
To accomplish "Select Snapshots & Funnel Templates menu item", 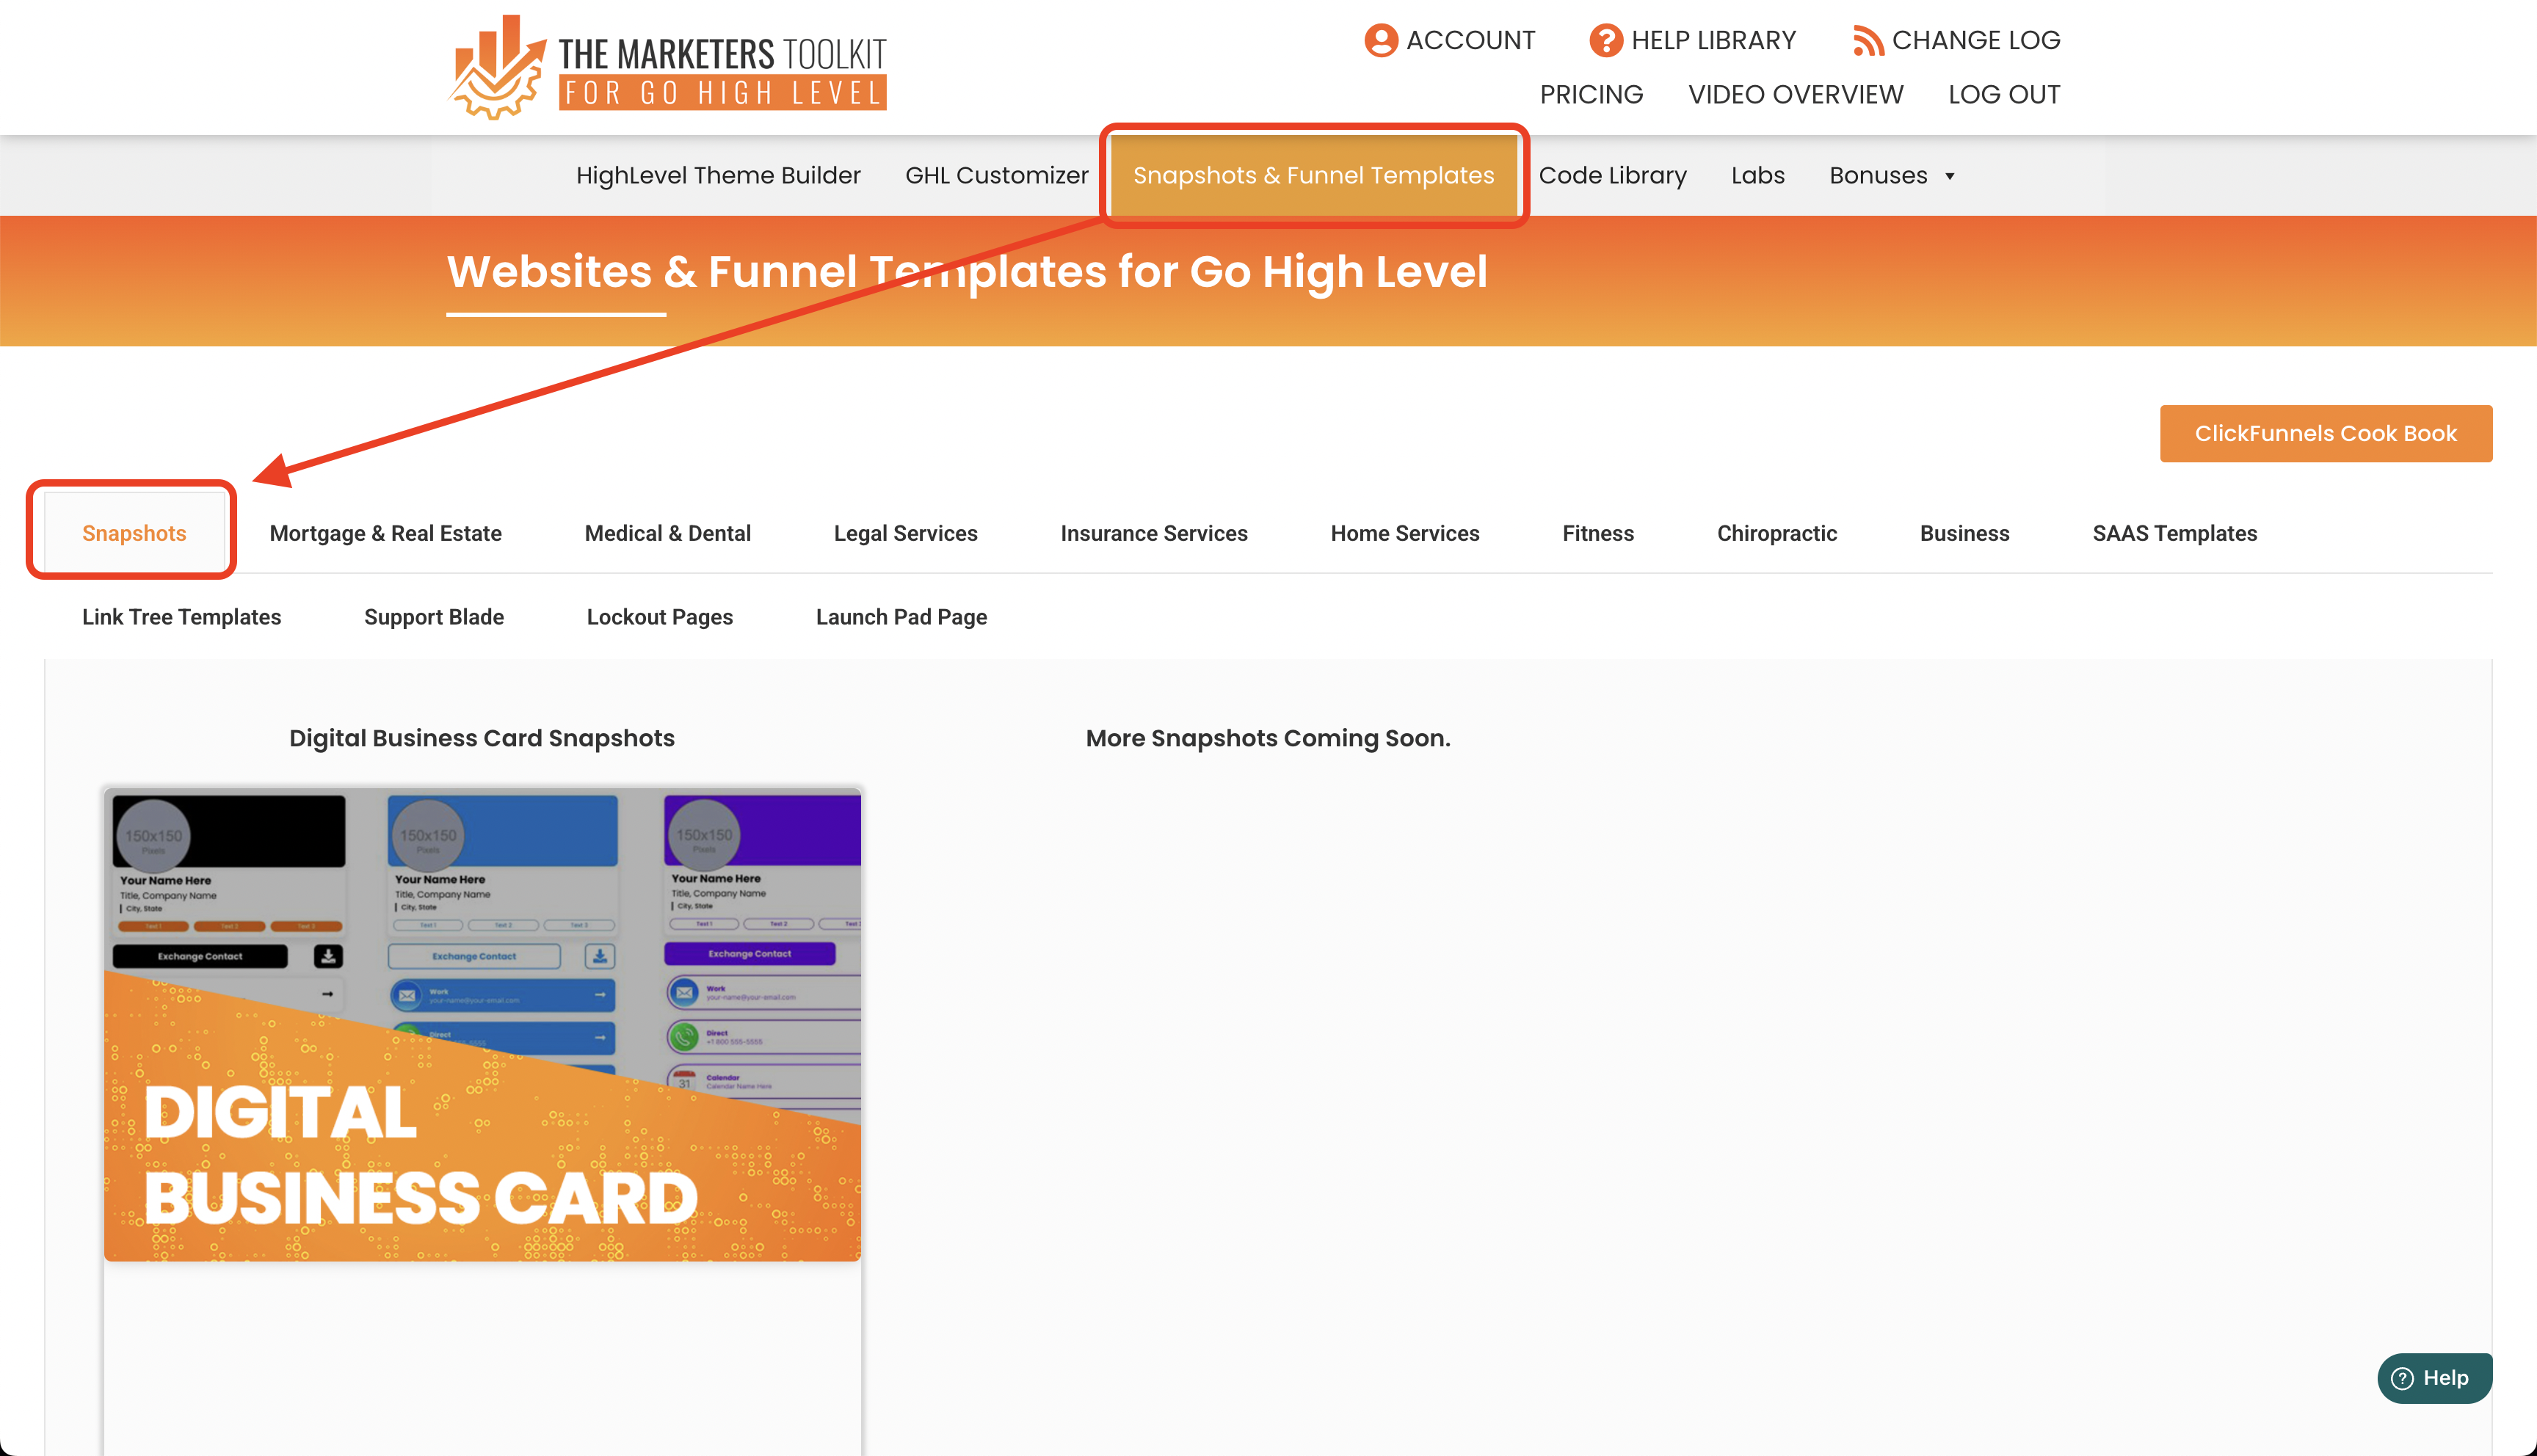I will click(1313, 175).
